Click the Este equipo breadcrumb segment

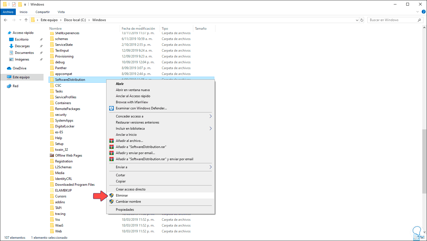49,20
